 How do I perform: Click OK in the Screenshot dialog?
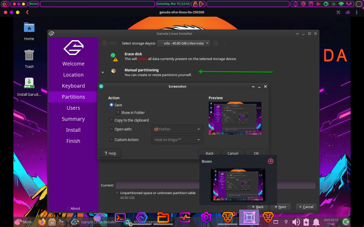256,153
